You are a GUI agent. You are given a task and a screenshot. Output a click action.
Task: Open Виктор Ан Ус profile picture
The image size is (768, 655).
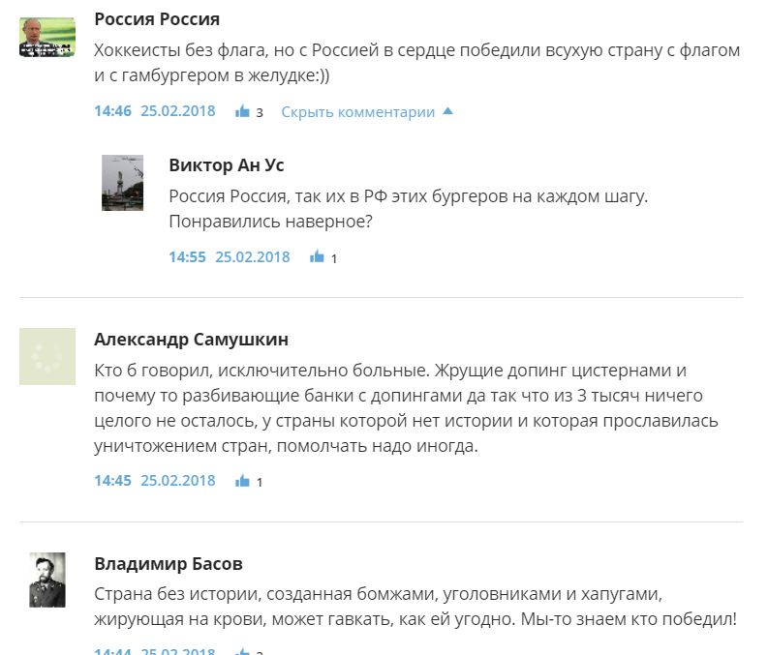(x=122, y=183)
